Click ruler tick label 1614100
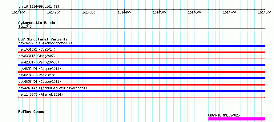The width and height of the screenshot is (274, 122). tap(18, 12)
